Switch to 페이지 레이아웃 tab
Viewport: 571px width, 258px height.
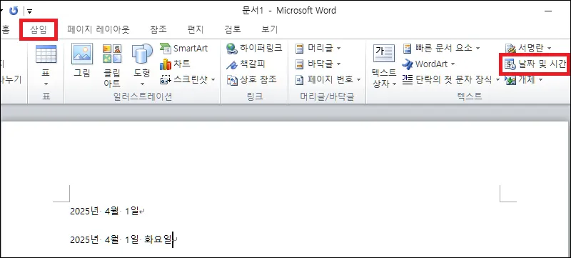98,29
